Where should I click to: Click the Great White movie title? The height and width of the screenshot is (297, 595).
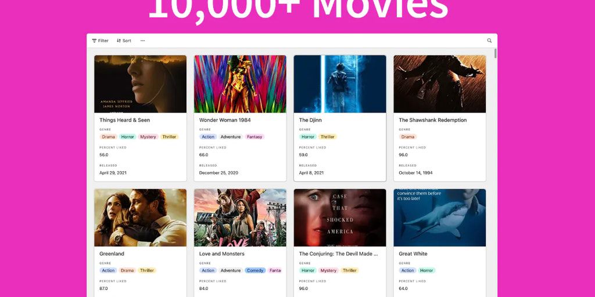coord(413,254)
